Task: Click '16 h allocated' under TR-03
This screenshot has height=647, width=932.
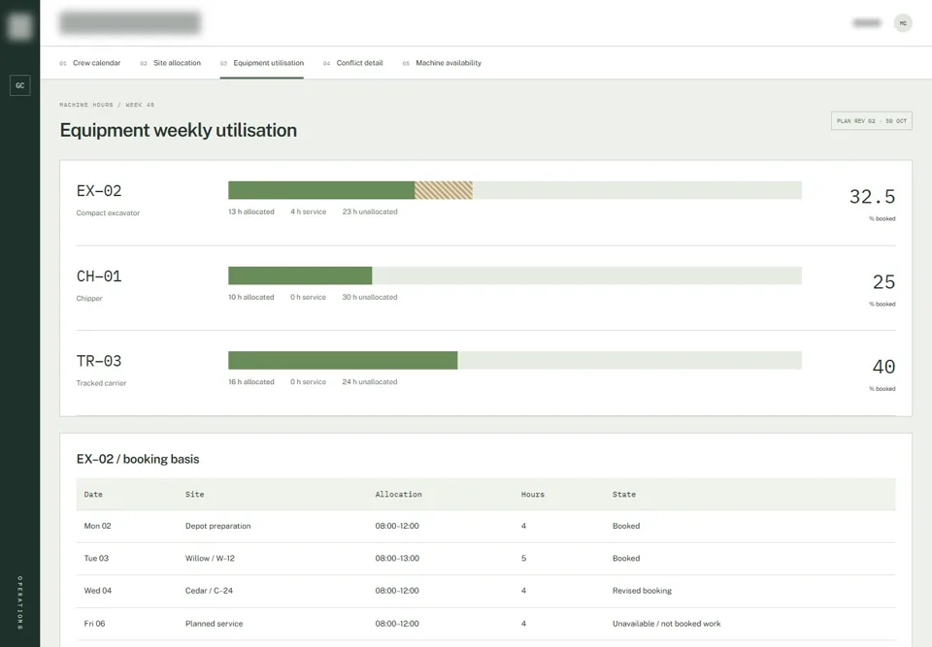Action: pos(251,382)
